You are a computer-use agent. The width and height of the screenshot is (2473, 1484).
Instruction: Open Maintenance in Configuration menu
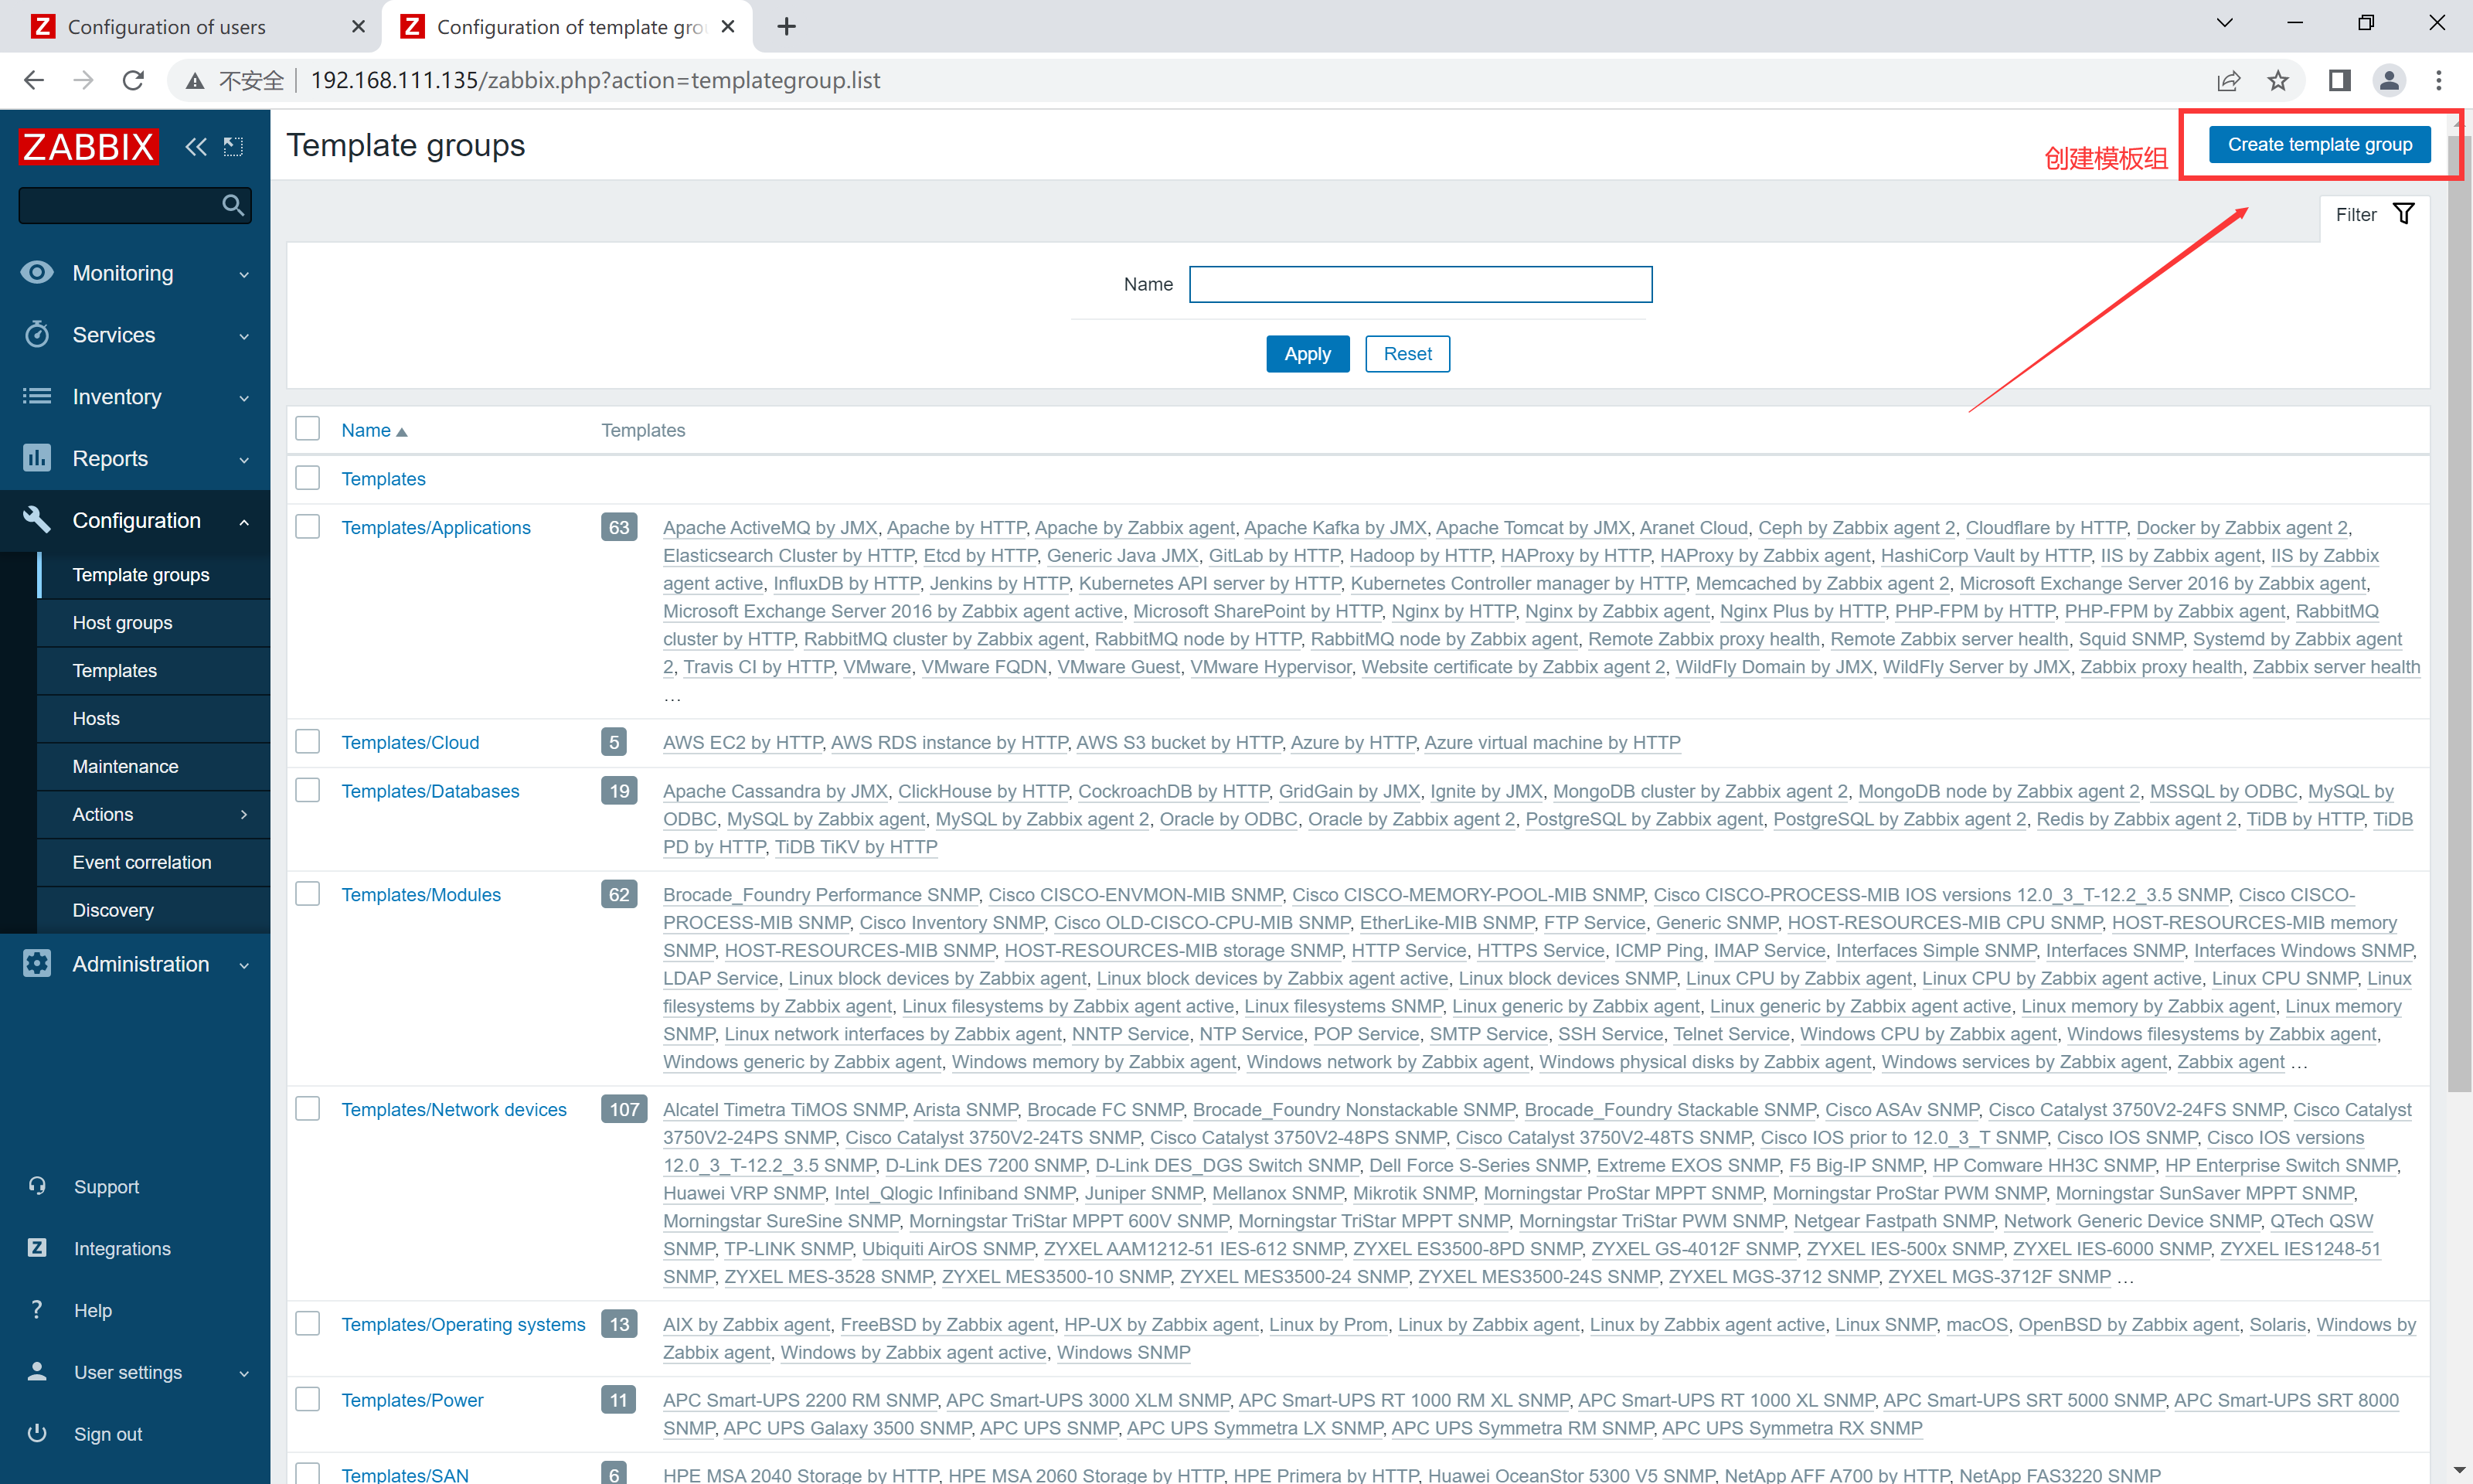pos(153,766)
